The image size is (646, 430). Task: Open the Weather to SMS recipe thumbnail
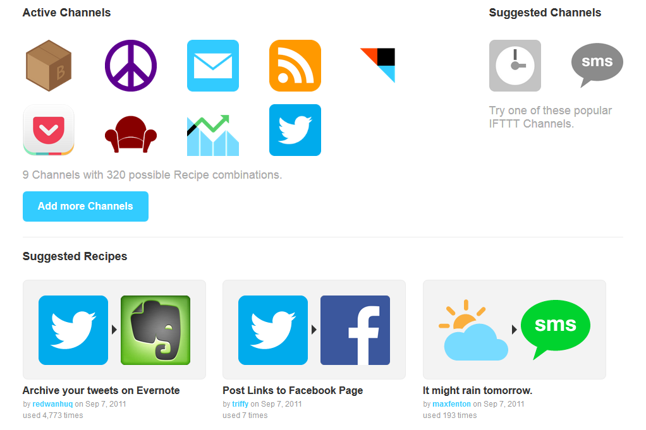coord(514,330)
